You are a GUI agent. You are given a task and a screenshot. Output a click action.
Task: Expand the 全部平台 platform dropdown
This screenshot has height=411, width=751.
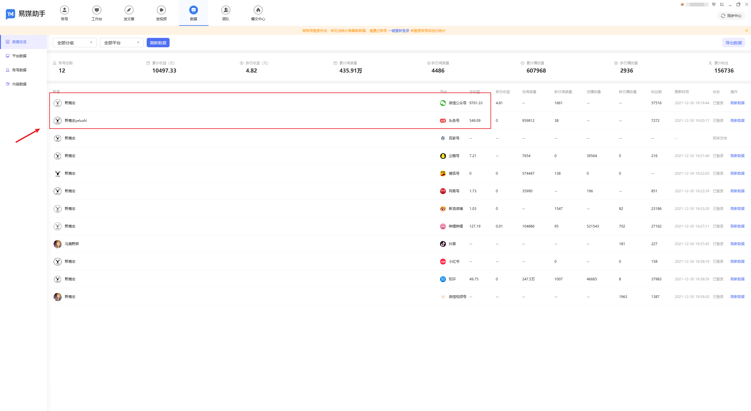(121, 43)
